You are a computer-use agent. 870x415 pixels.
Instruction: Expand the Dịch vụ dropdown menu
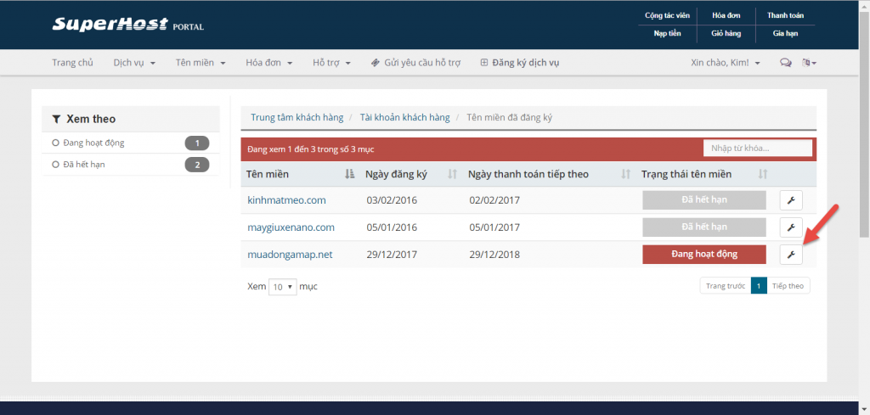click(134, 63)
